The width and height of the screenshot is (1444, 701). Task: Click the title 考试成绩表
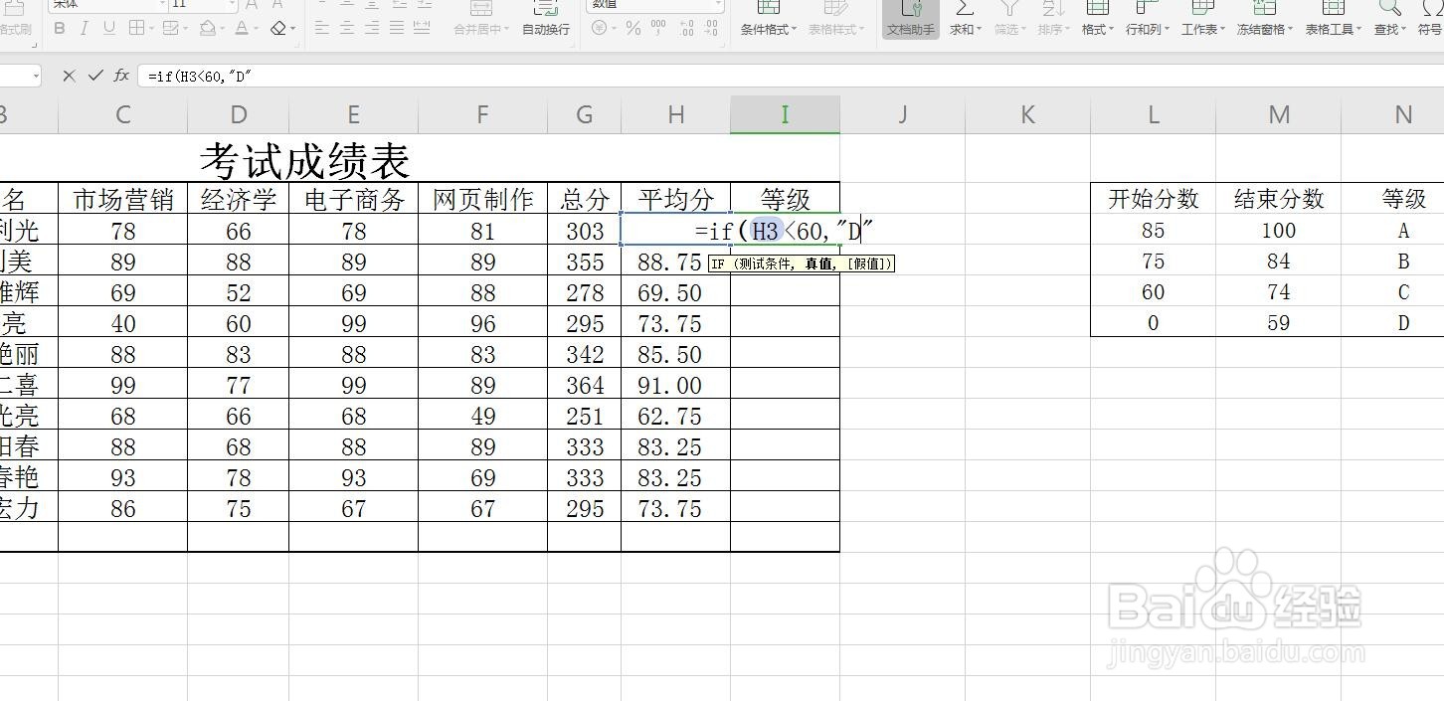click(305, 159)
